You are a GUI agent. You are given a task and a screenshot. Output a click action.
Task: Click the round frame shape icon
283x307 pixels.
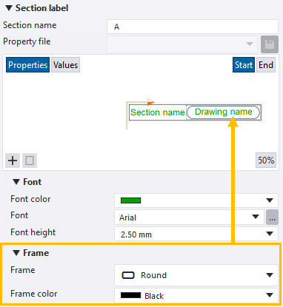(x=128, y=275)
